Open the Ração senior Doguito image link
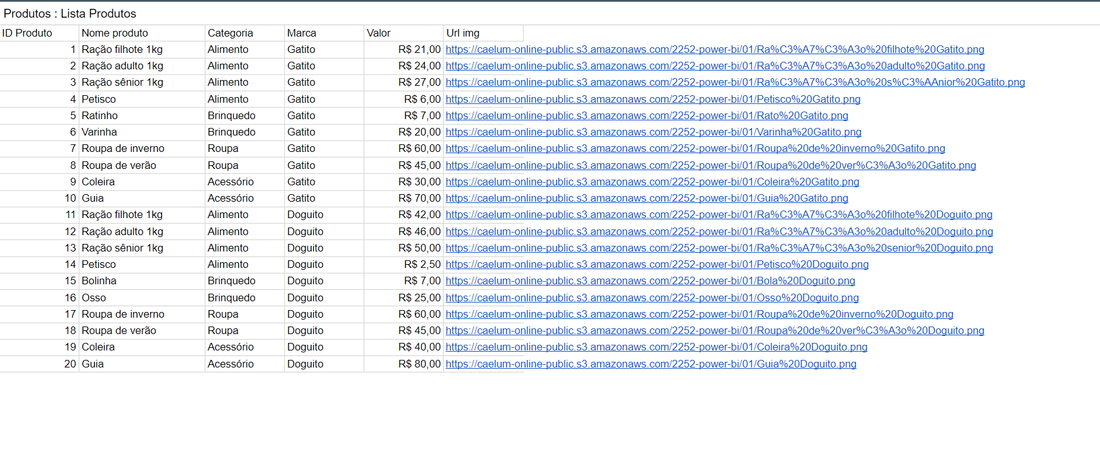This screenshot has width=1100, height=474. pyautogui.click(x=719, y=248)
